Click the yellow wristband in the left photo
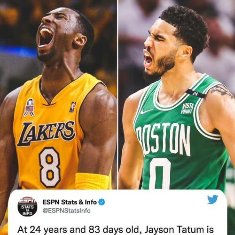This screenshot has height=235, width=235. (x=92, y=181)
